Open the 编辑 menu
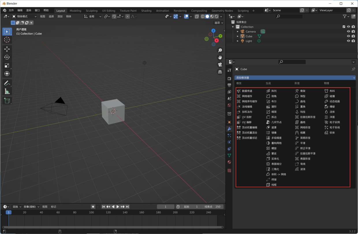Screen dimensions: 358x234 point(20,10)
